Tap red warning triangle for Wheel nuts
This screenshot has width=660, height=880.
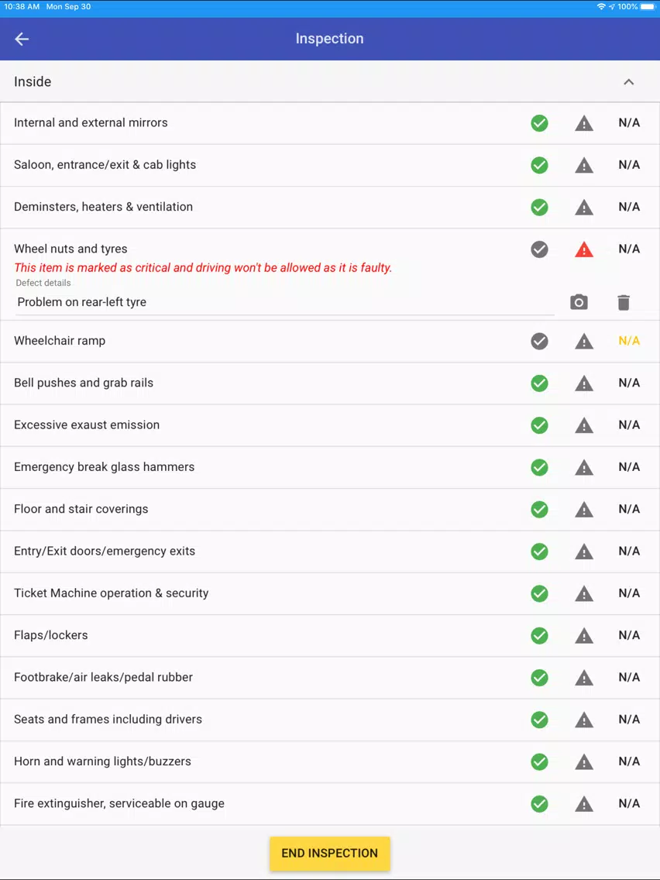pos(584,249)
